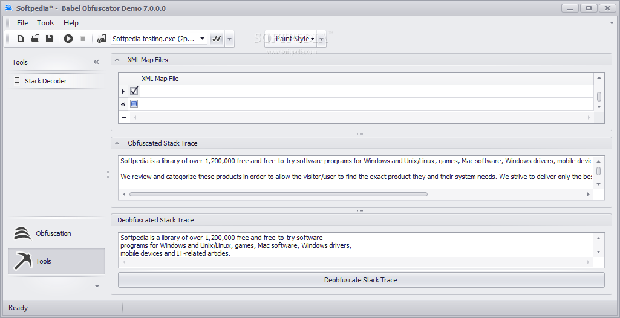620x318 pixels.
Task: Click the XML grid vertical scrollbar thumb
Action: (x=599, y=96)
